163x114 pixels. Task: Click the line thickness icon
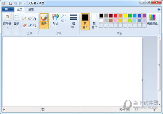tap(73, 17)
